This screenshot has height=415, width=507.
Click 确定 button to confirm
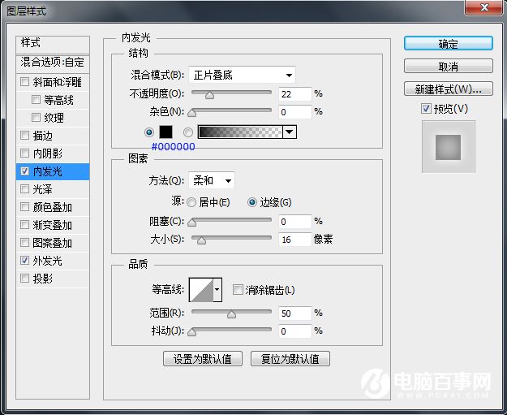pos(448,43)
